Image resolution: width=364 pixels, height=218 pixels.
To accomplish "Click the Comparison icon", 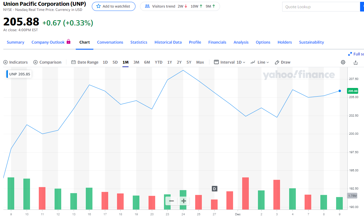I will click(36, 62).
